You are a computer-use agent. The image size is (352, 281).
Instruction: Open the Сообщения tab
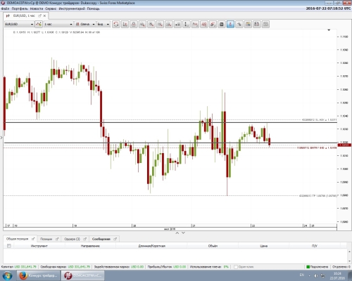[101, 239]
